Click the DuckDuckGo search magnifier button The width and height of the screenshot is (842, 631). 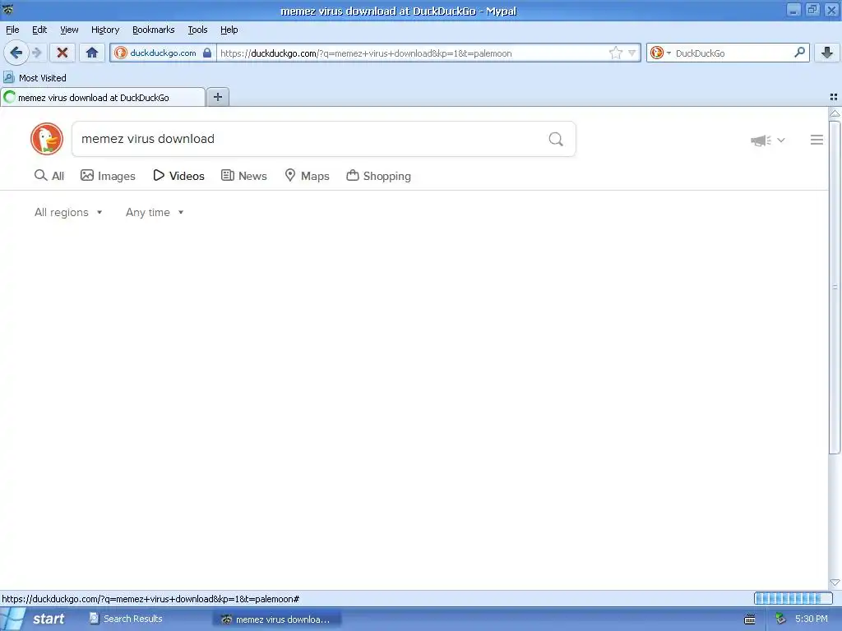coord(556,140)
